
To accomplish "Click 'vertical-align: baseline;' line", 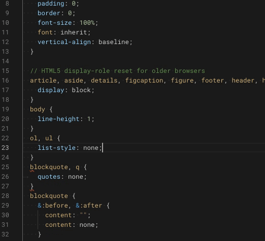I will coord(85,42).
